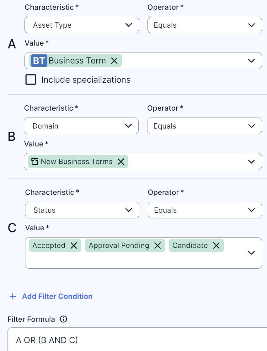Click into the Filter Formula text field
The width and height of the screenshot is (267, 351).
pyautogui.click(x=138, y=340)
